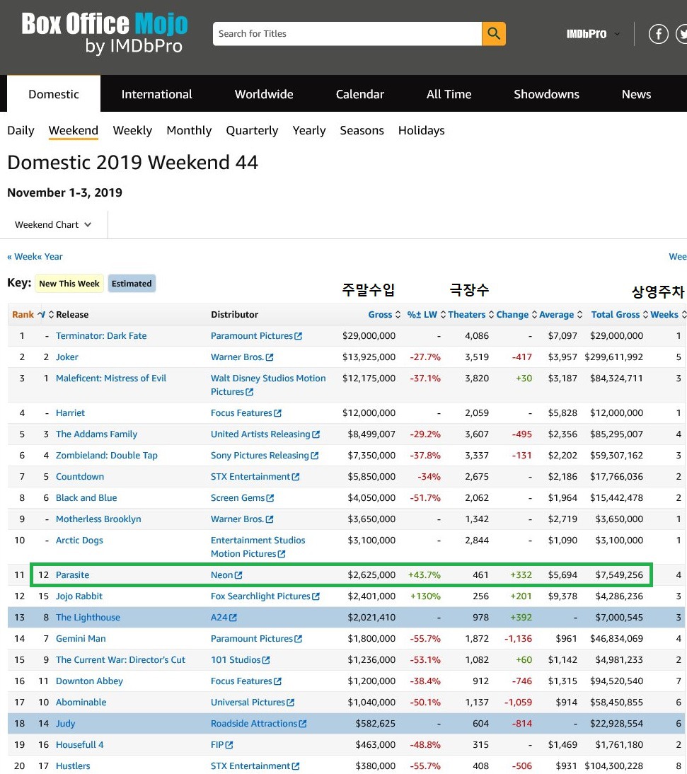The height and width of the screenshot is (774, 687).
Task: Select the Yearly sub-navigation link
Action: 309,130
